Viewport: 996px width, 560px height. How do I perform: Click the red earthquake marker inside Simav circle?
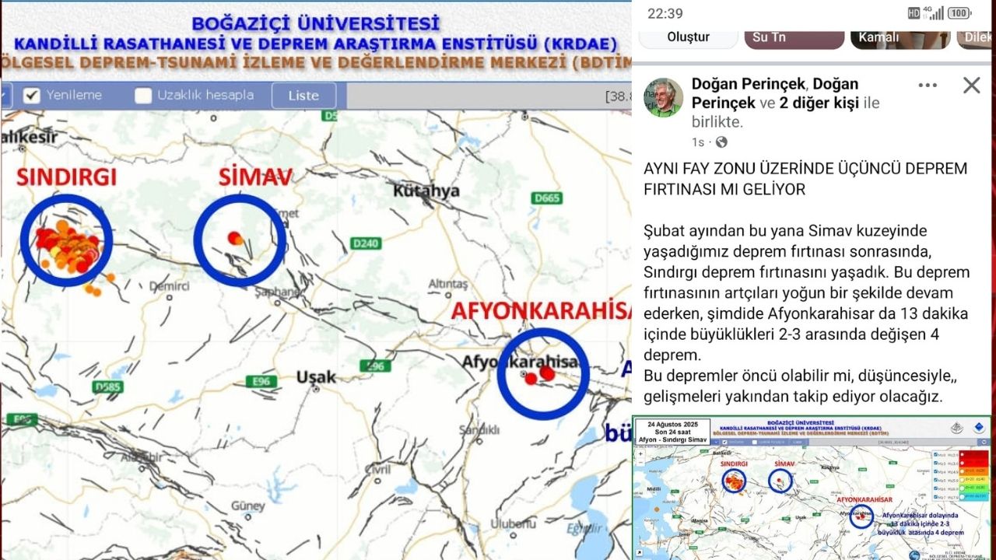pos(233,237)
